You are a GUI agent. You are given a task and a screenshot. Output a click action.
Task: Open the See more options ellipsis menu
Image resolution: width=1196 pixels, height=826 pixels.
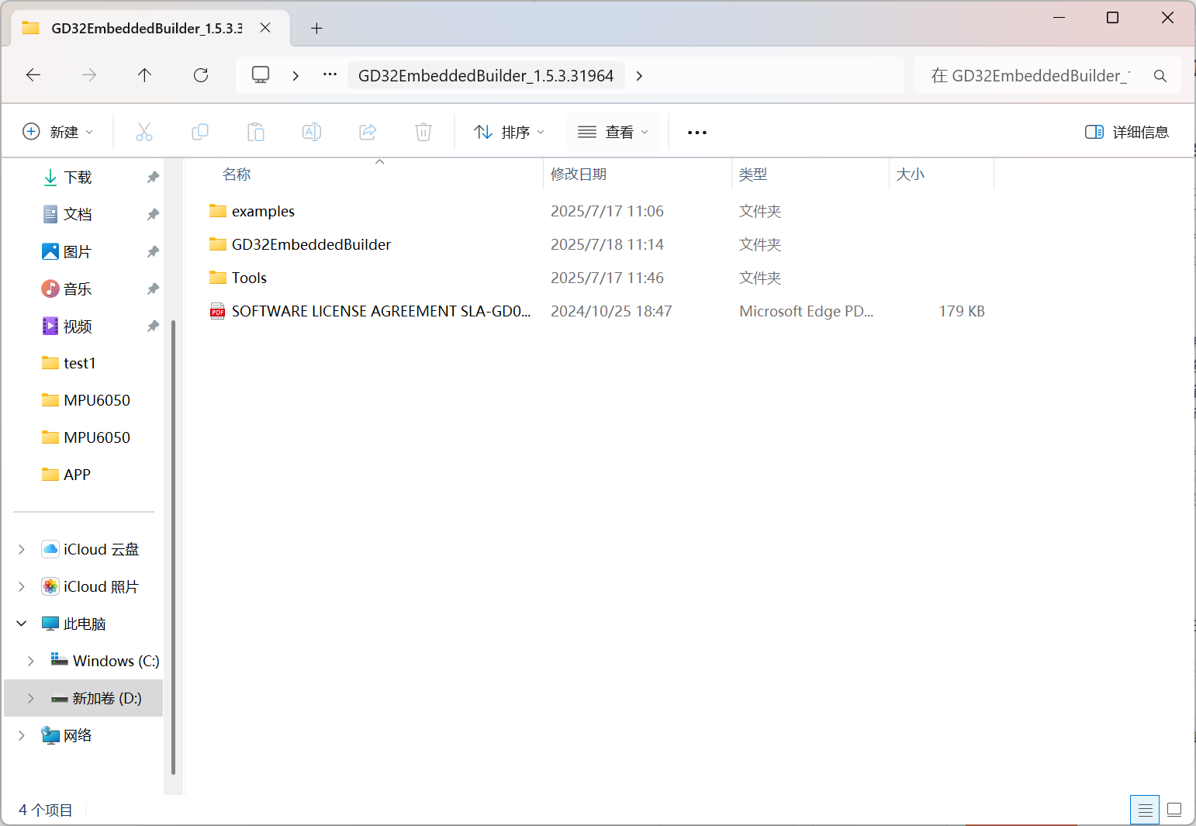pos(697,133)
